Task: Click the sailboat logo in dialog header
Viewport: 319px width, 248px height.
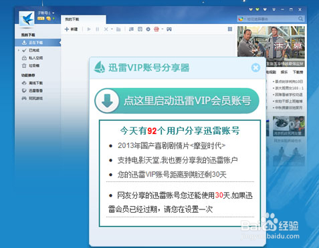Action: pos(100,67)
